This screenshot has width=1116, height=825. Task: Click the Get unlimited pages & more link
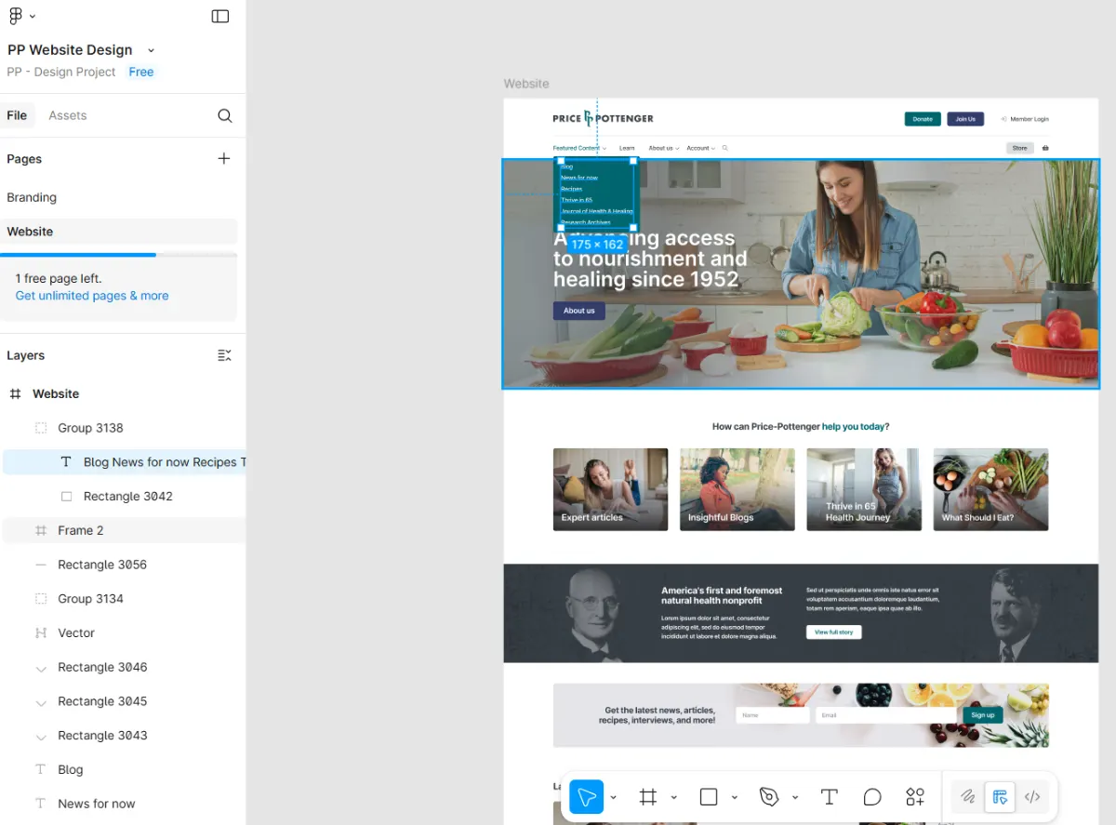[x=92, y=296]
